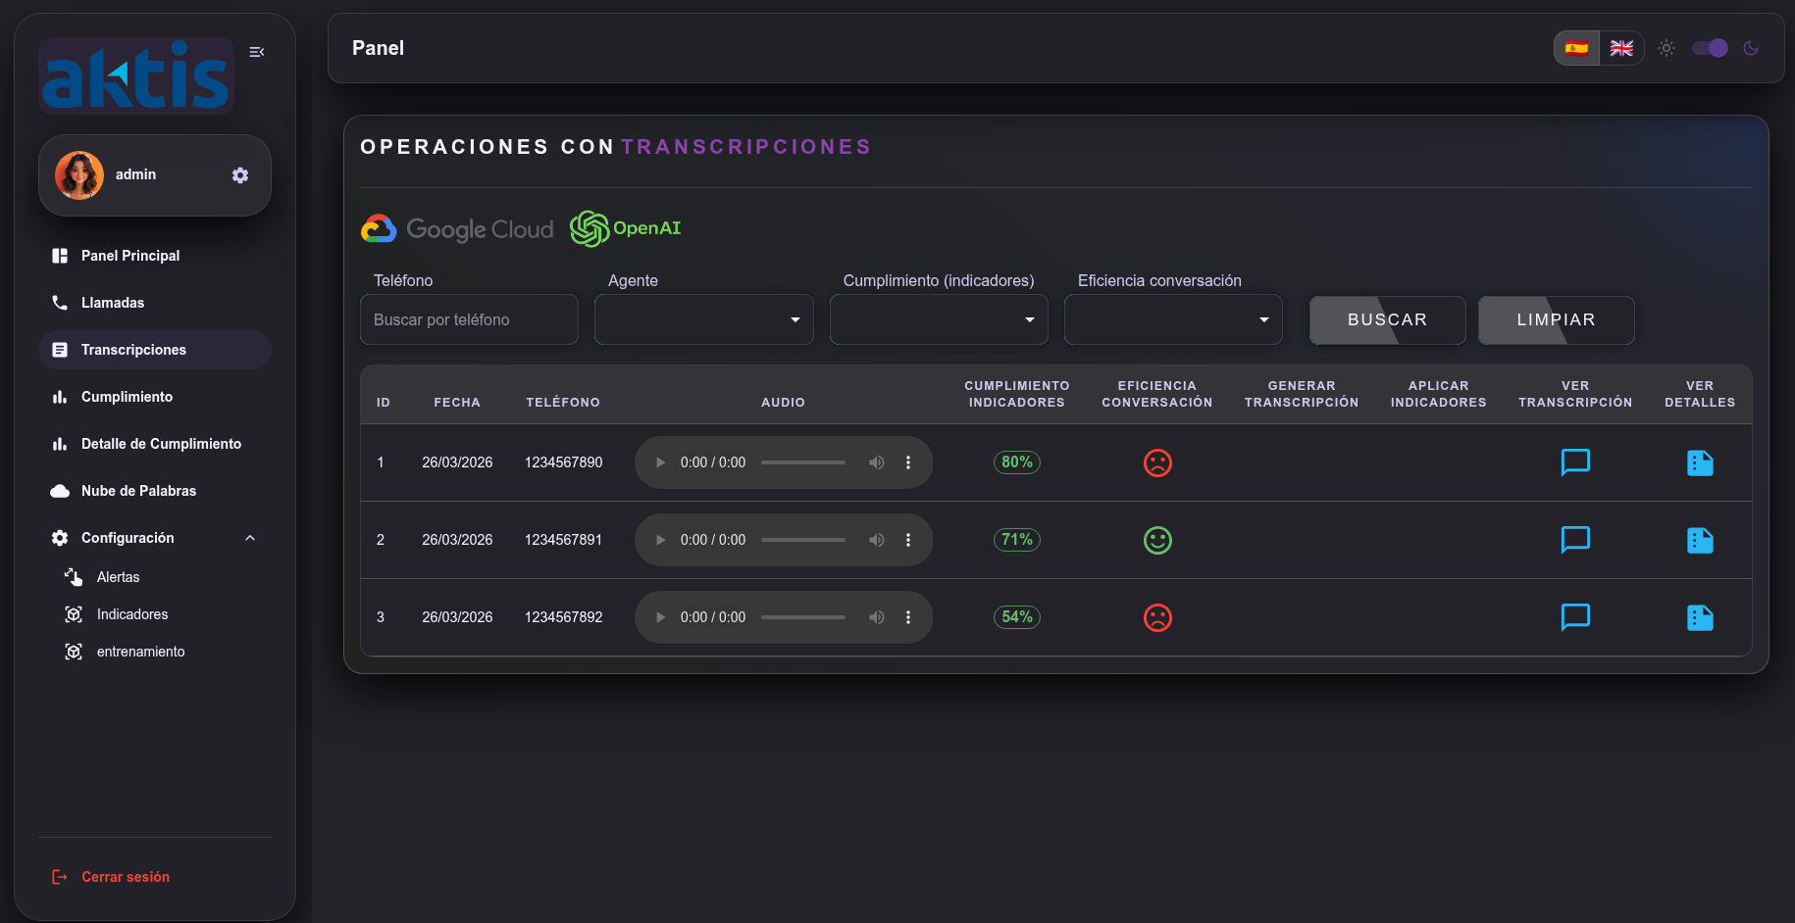
Task: Click sad face icon in row 1
Action: (1157, 462)
